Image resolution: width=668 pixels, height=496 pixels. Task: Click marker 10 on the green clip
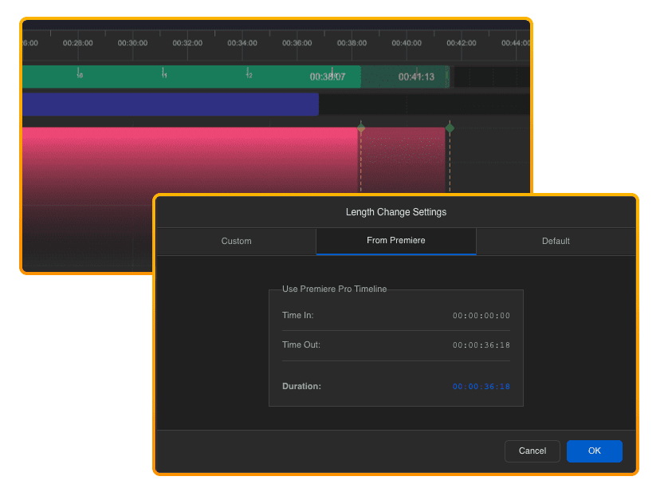[x=79, y=73]
